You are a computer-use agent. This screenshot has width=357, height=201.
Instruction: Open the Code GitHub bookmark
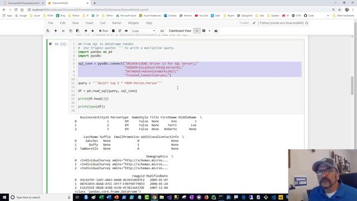[309, 16]
